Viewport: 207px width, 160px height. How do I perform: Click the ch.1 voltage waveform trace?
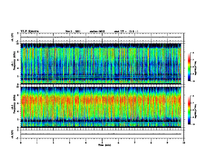(x=101, y=37)
